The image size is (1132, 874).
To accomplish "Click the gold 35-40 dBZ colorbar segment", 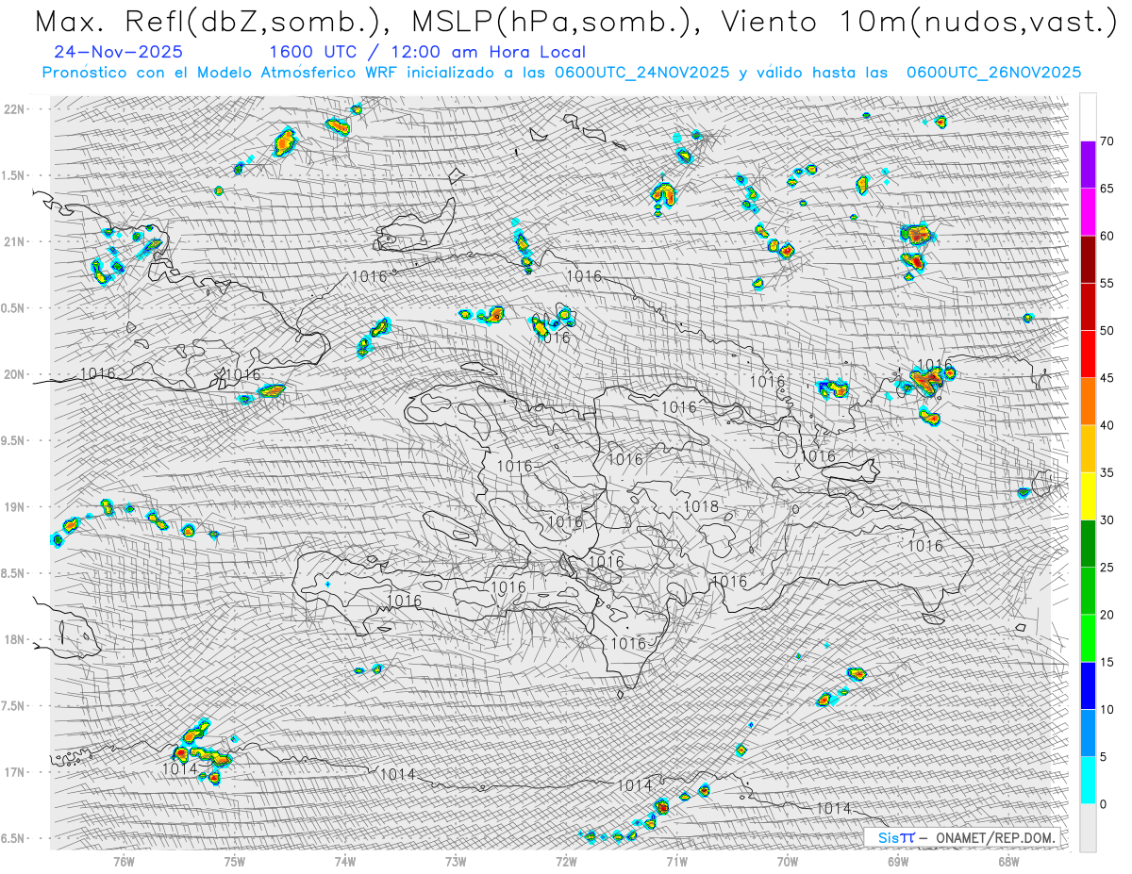I will pyautogui.click(x=1088, y=449).
